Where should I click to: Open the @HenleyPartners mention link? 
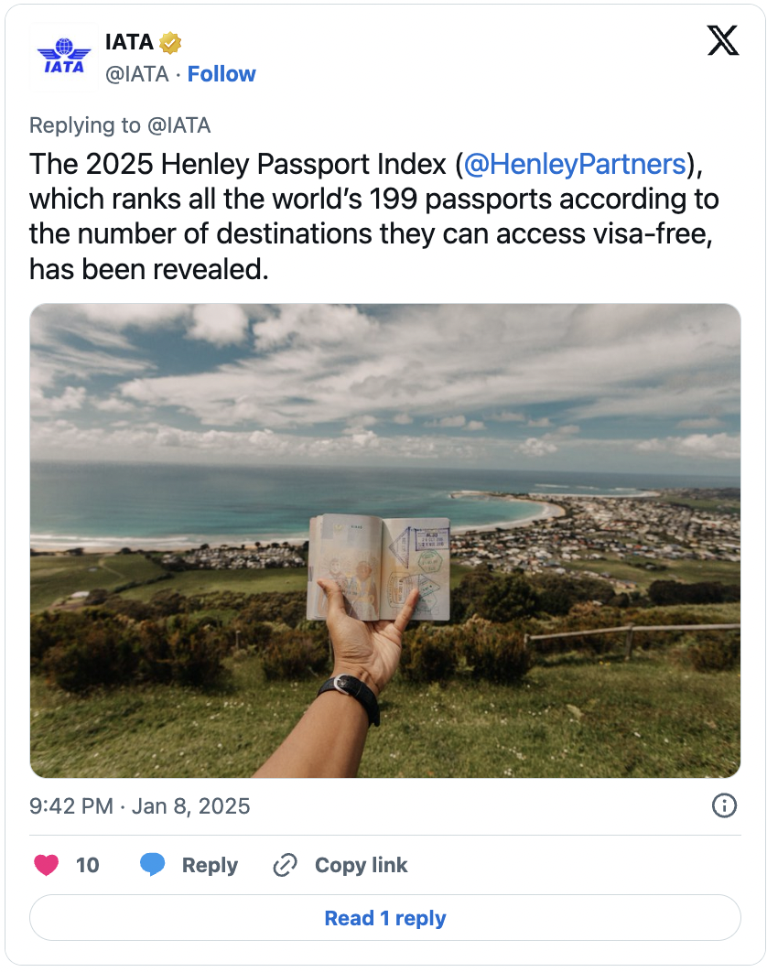point(575,164)
